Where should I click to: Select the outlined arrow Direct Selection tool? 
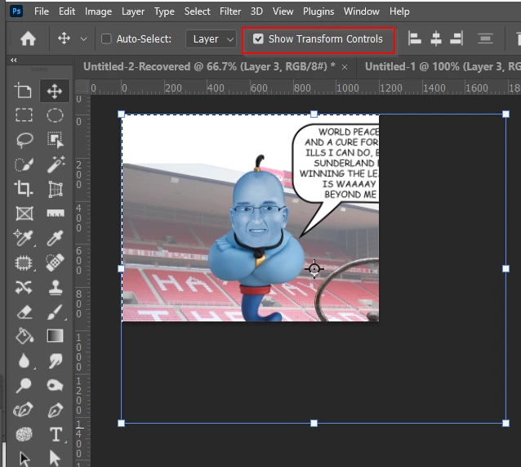tap(24, 459)
